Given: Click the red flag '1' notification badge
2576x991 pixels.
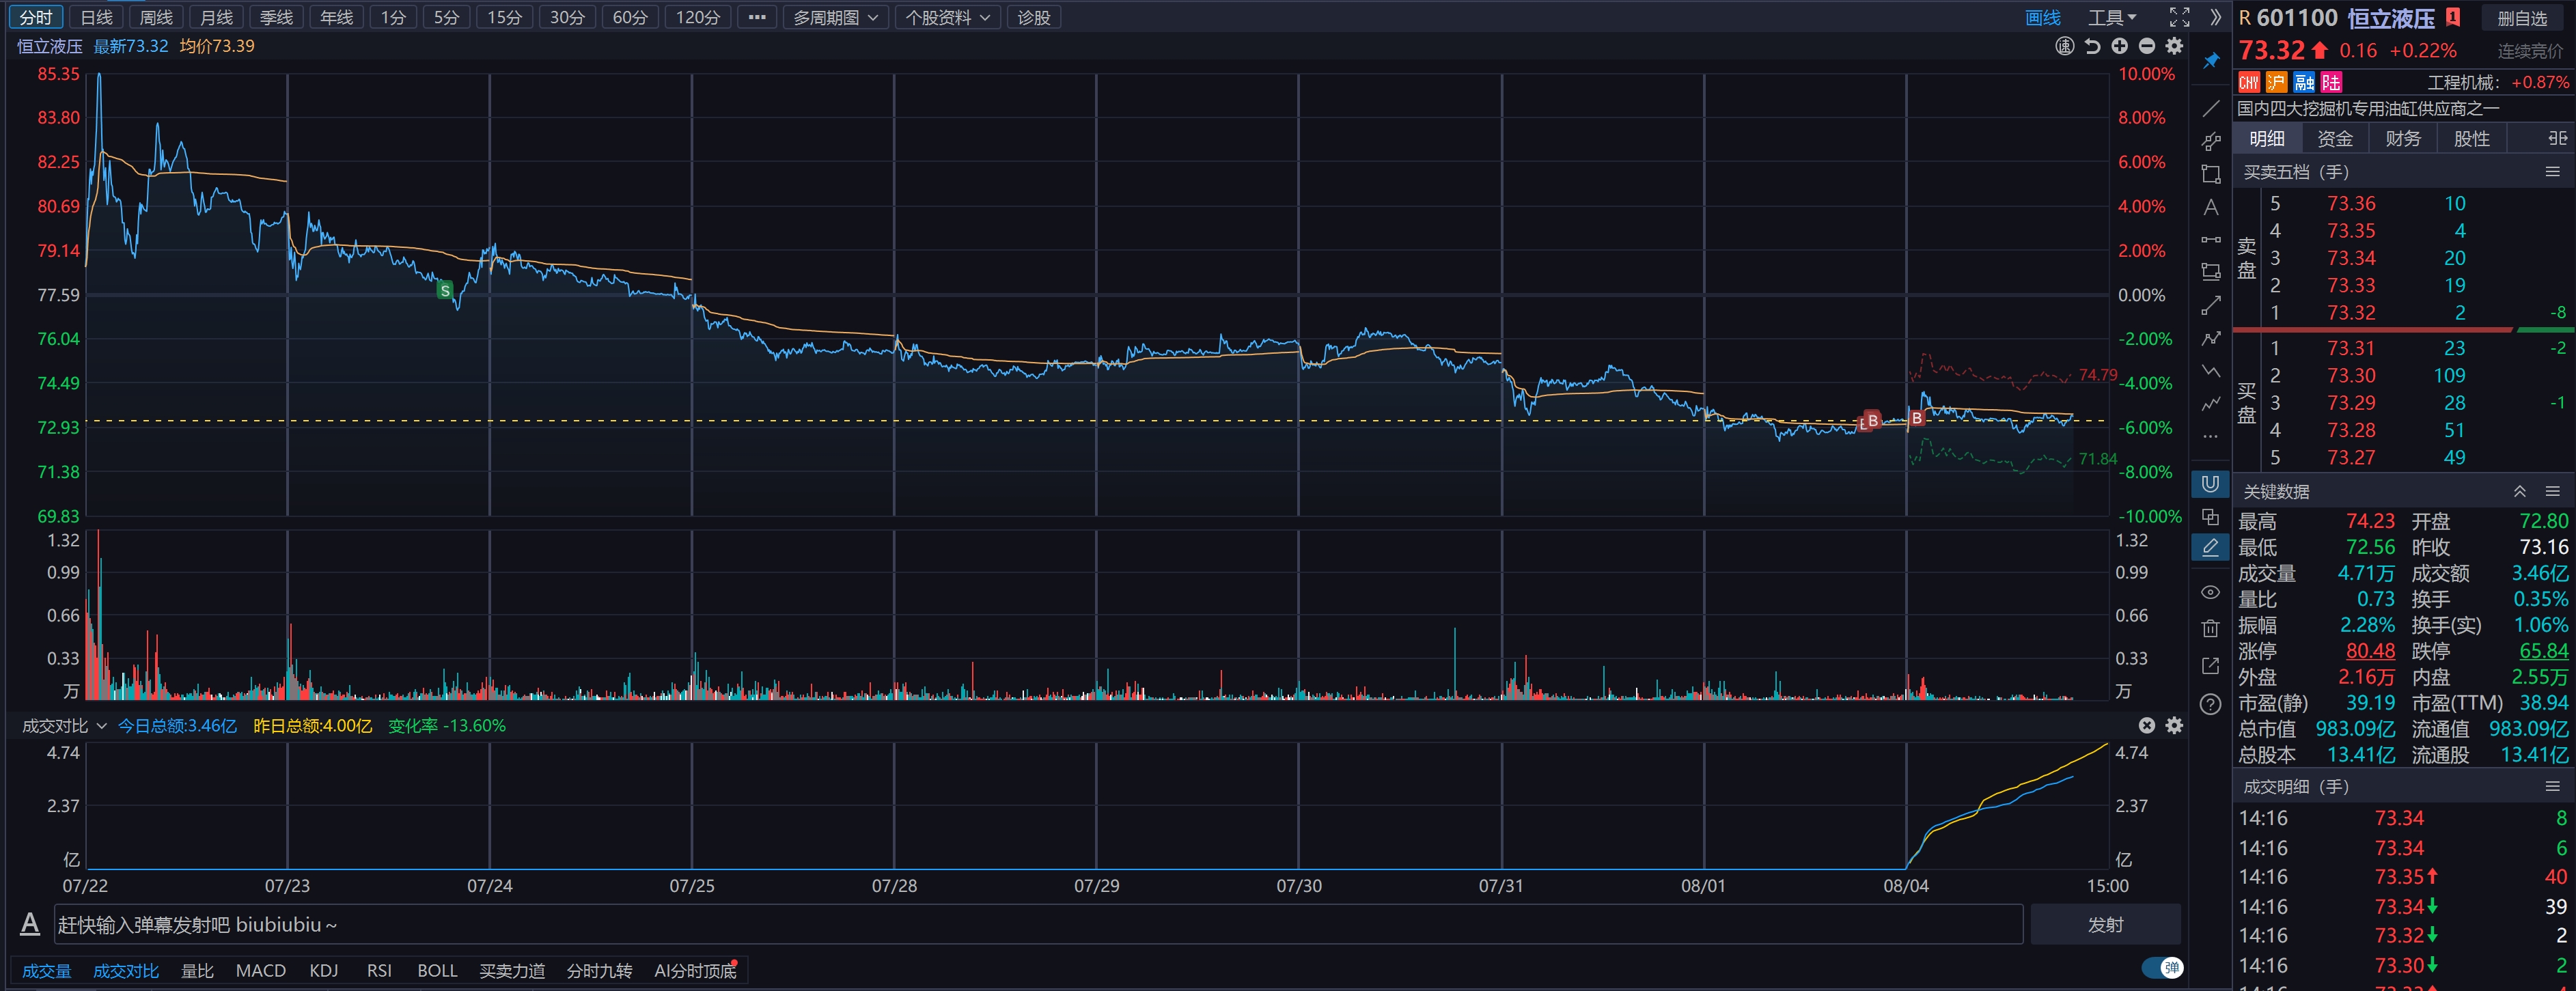Looking at the screenshot, I should click(x=2452, y=17).
